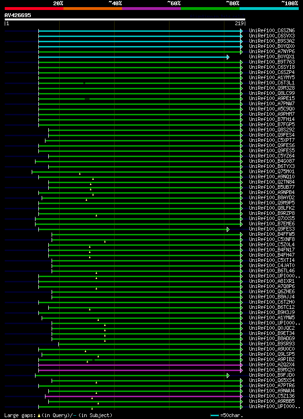
Task: Select label UniRef100_B9T763
Action: tap(272, 62)
